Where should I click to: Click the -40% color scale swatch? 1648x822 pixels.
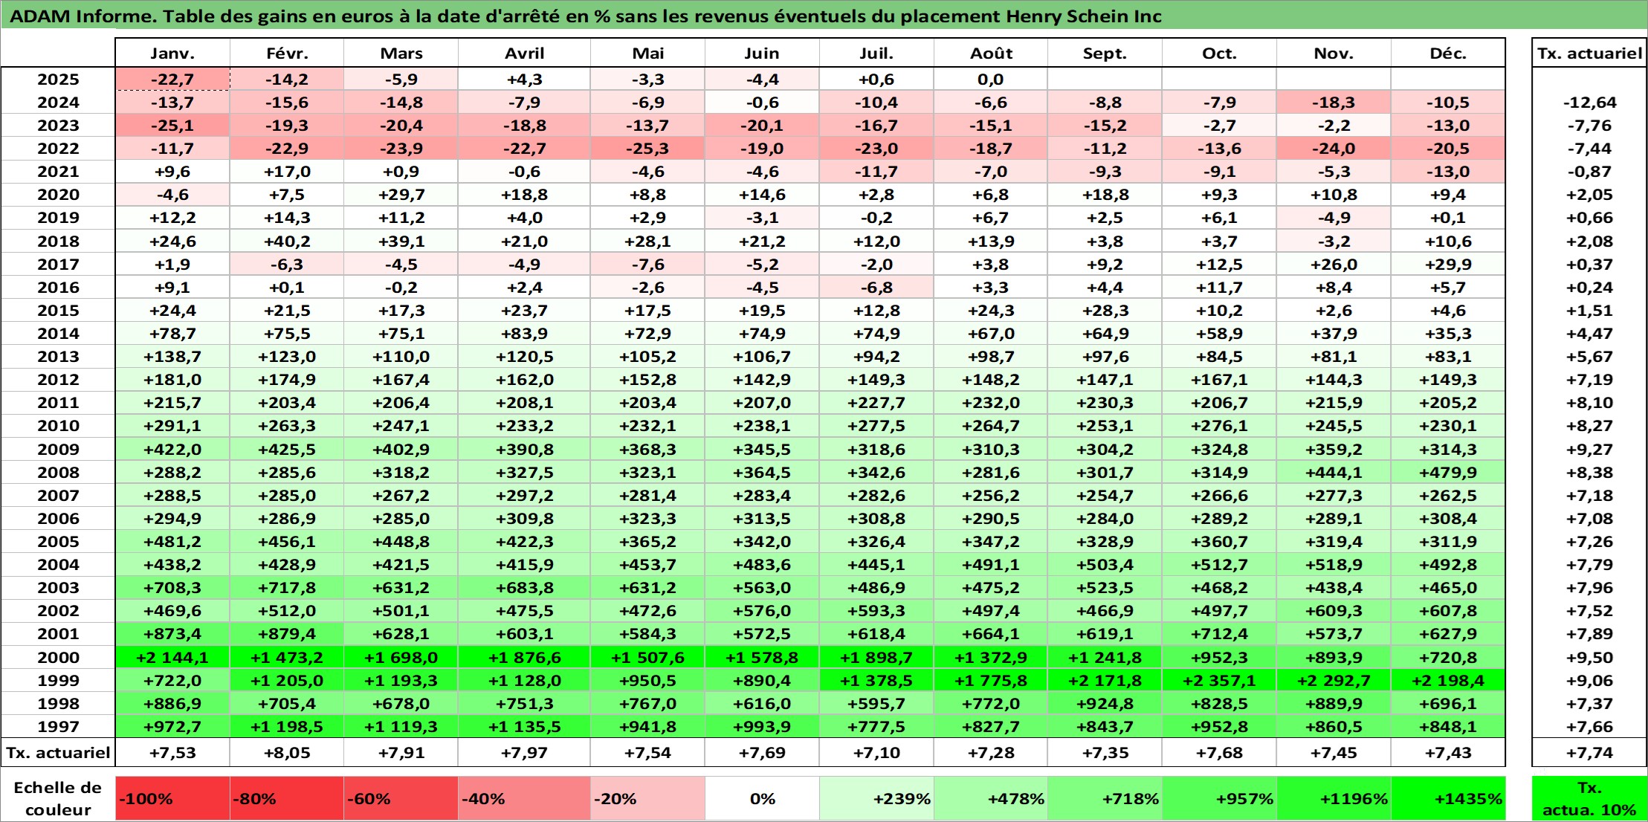[524, 798]
